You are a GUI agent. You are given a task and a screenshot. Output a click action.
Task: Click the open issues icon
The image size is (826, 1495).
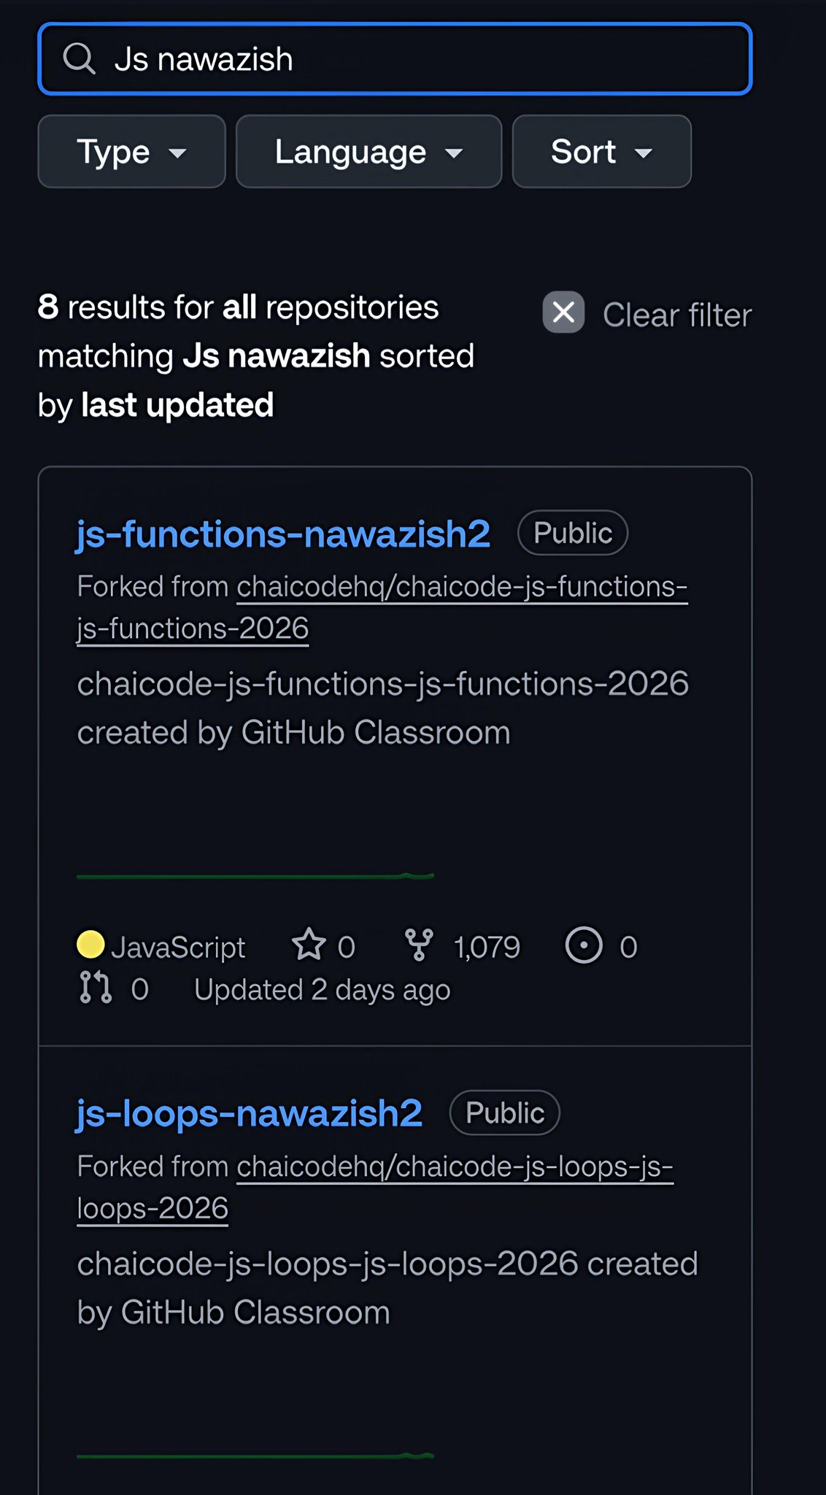click(x=584, y=945)
